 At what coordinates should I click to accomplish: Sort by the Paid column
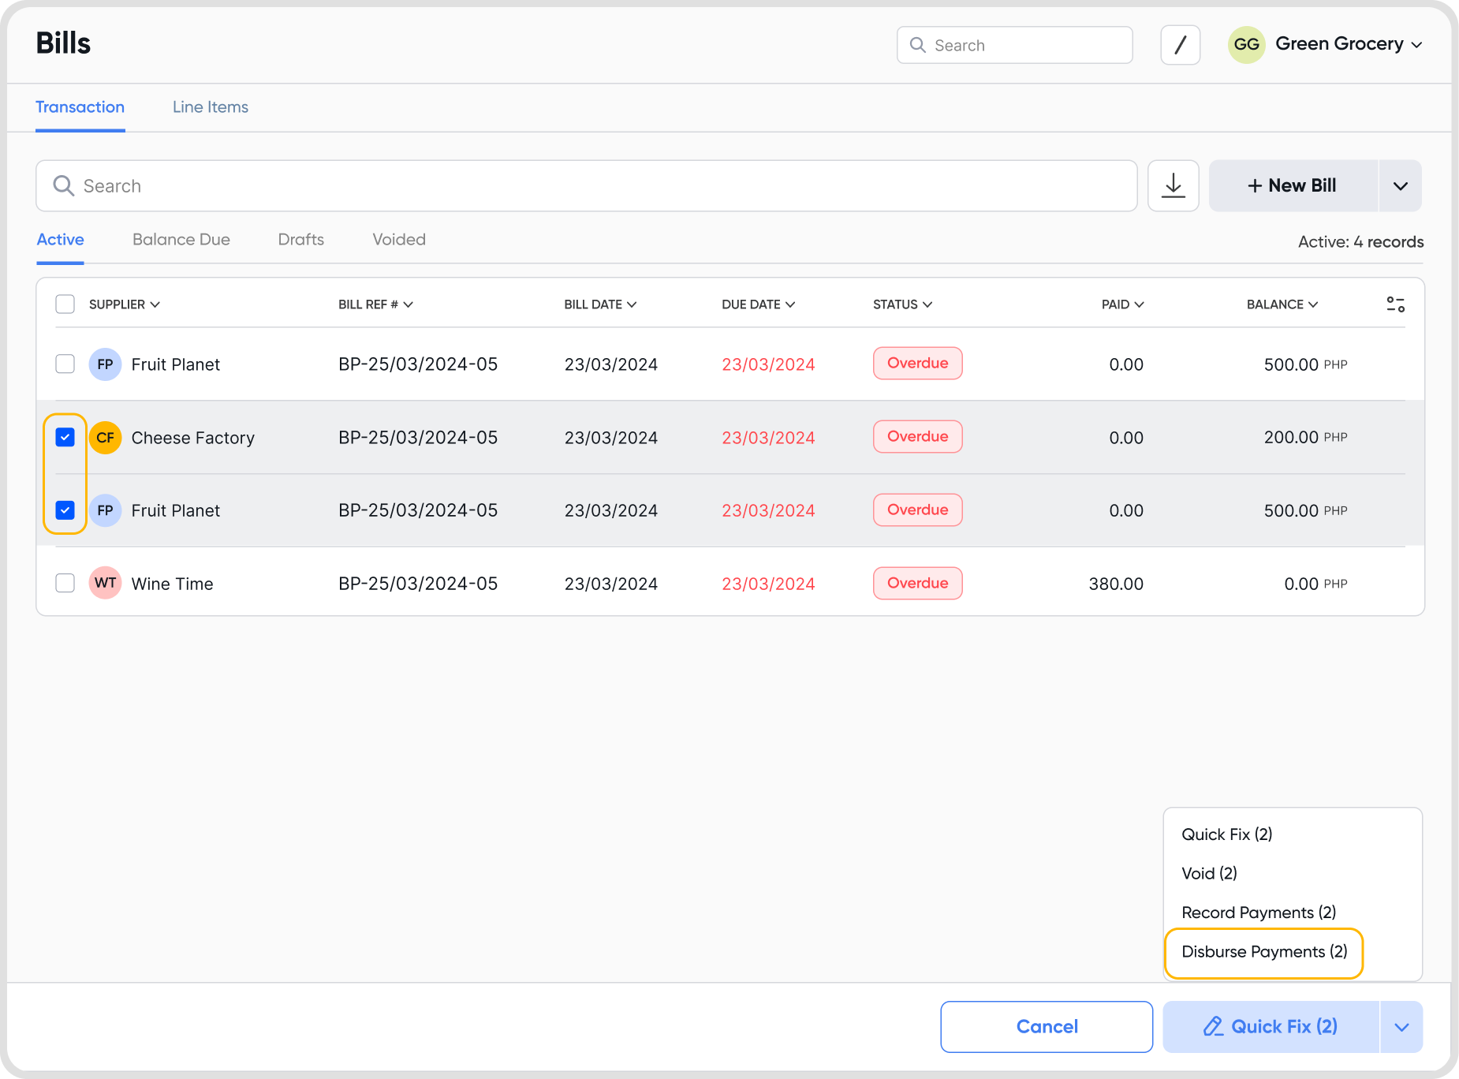[1122, 304]
